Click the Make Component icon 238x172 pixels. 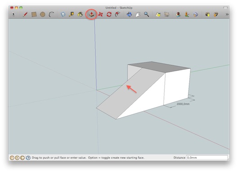pyautogui.click(x=63, y=14)
